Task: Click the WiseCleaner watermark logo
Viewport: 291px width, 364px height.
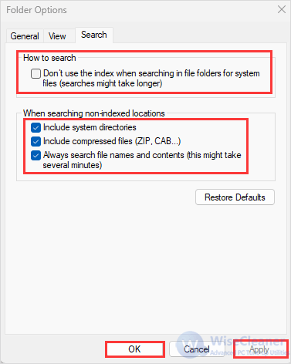Action: [191, 345]
